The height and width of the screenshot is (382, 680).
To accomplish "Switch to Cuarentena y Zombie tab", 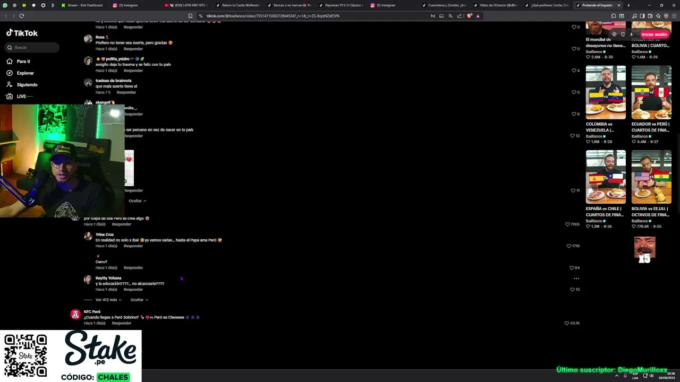I will point(444,5).
